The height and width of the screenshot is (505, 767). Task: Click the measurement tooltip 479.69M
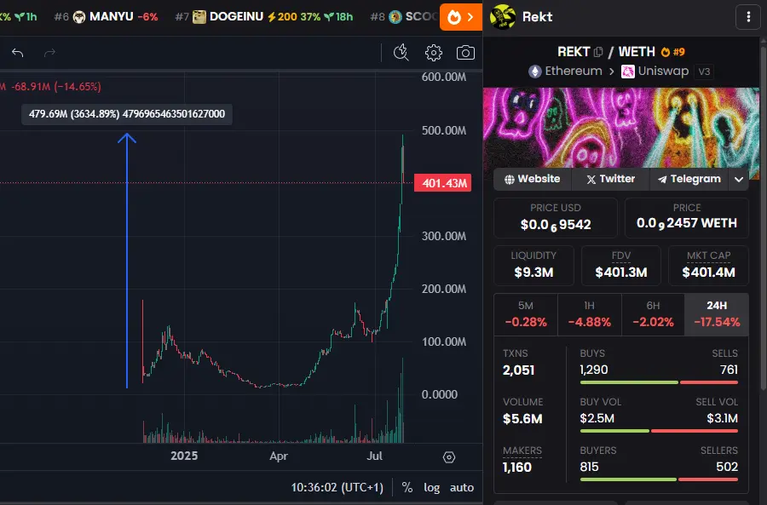(127, 114)
